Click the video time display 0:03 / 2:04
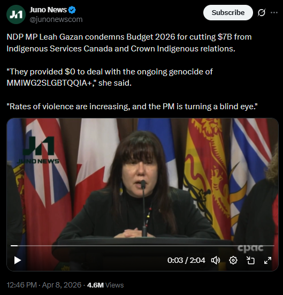Viewport: 283px width, 295px height. coord(186,260)
